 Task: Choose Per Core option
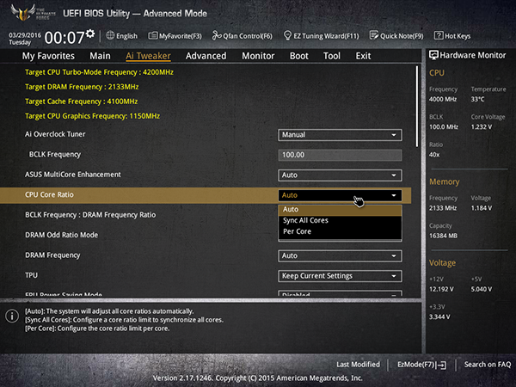coord(340,231)
